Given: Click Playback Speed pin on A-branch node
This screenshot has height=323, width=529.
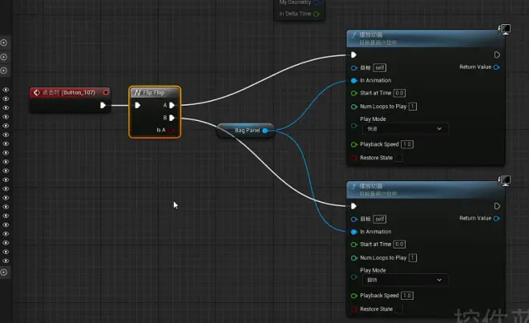Looking at the screenshot, I should tap(354, 144).
